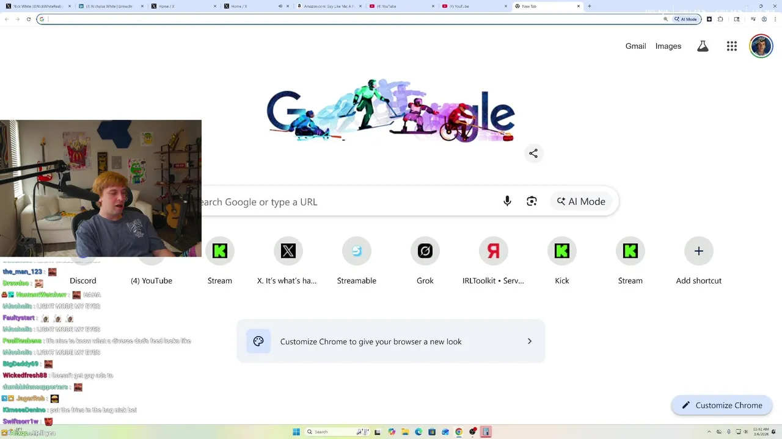Switch to the Amazon.com tab

[330, 6]
